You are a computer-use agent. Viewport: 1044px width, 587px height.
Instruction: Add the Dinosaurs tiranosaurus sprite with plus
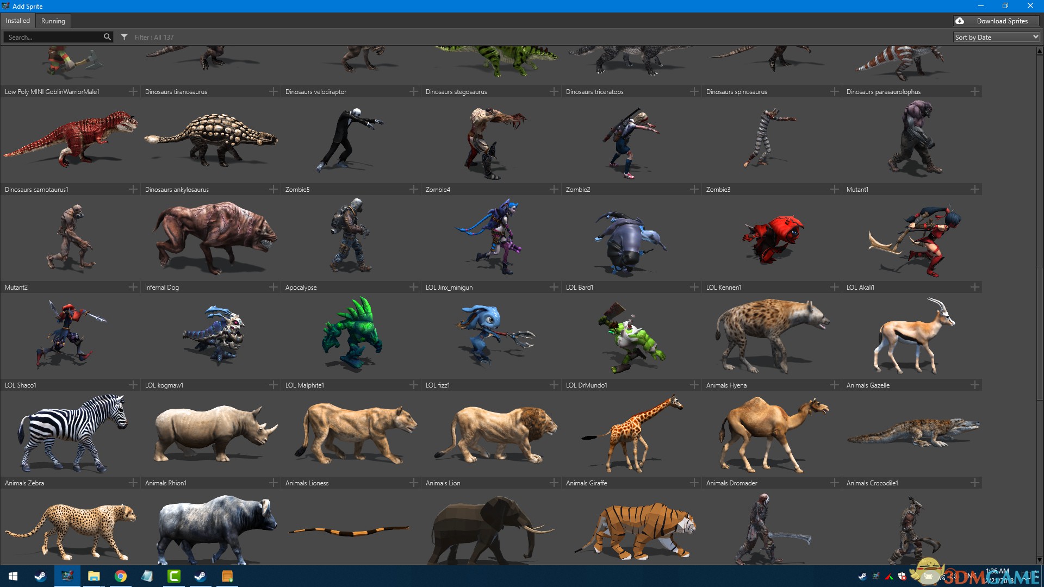(x=274, y=91)
